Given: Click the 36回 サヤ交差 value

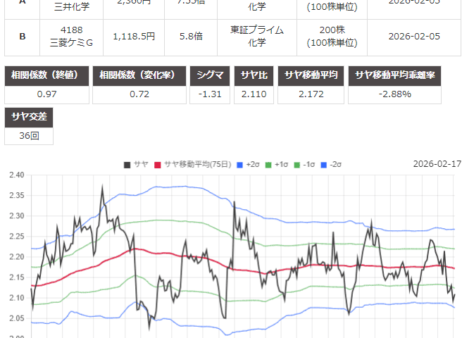Looking at the screenshot, I should pyautogui.click(x=29, y=134).
